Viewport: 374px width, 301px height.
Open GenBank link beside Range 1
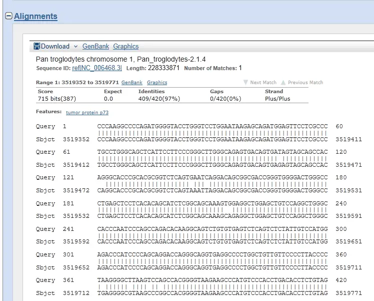pyautogui.click(x=132, y=82)
